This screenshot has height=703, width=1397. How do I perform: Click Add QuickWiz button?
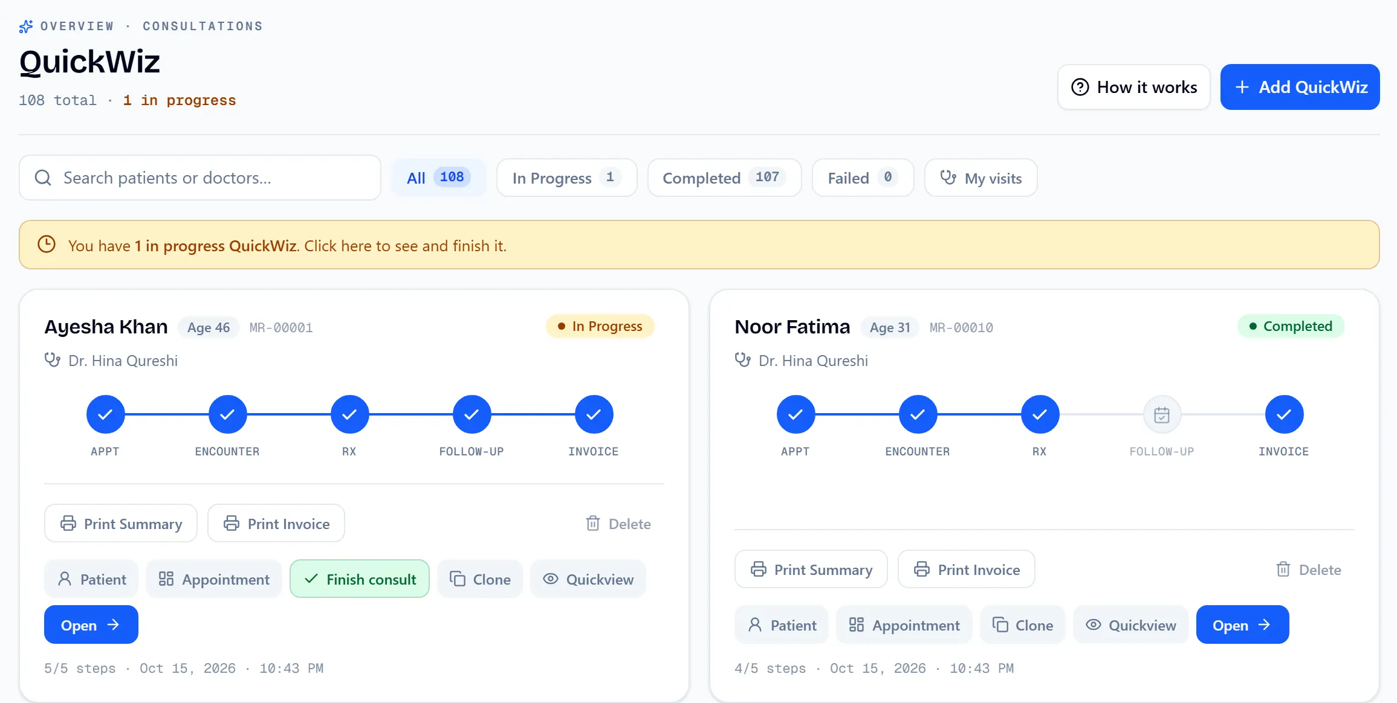[1300, 87]
